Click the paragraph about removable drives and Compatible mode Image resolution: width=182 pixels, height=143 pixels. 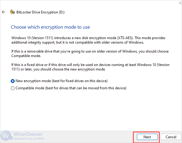point(90,53)
